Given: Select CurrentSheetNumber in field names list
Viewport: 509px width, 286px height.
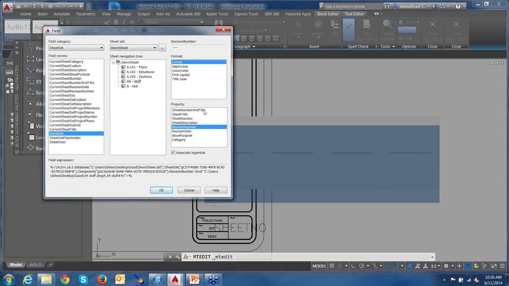Looking at the screenshot, I should 66,79.
